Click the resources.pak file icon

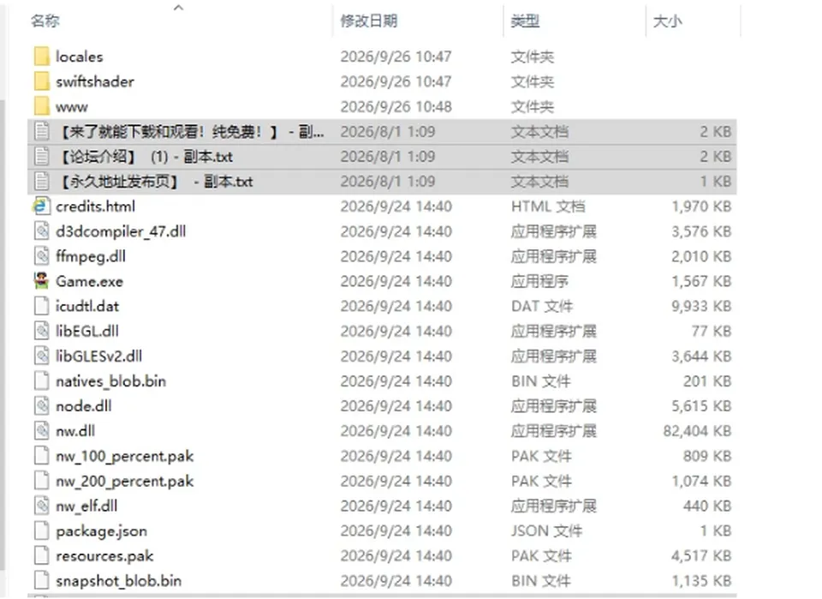pyautogui.click(x=41, y=555)
